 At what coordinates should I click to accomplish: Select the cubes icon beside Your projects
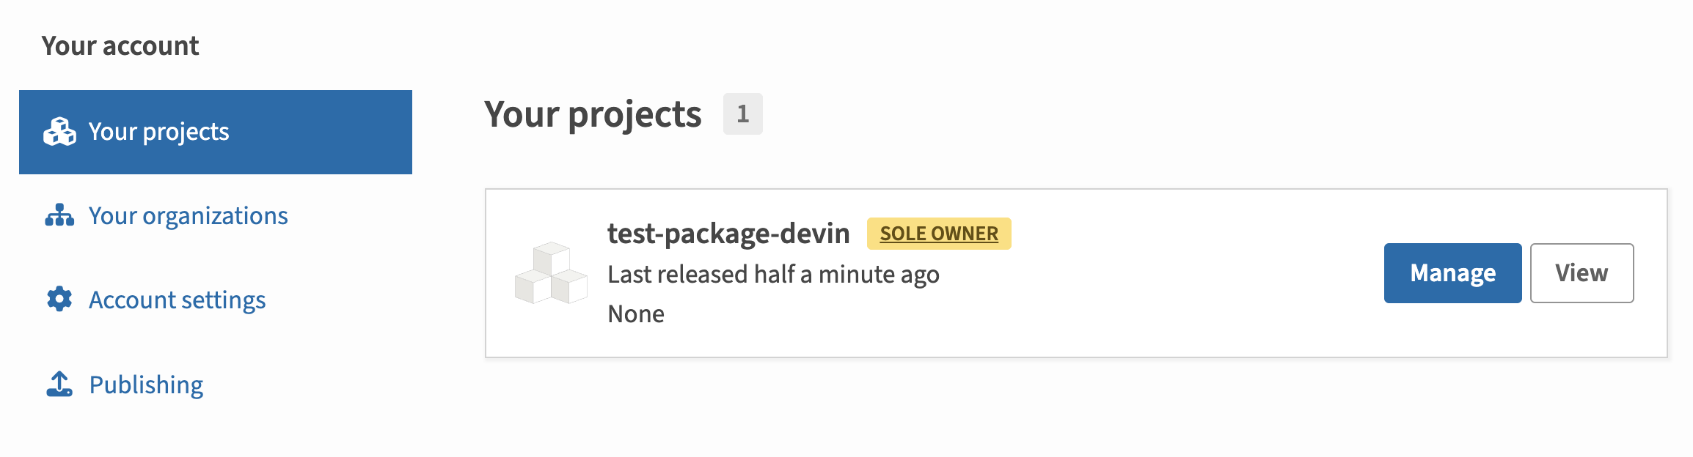[x=59, y=132]
